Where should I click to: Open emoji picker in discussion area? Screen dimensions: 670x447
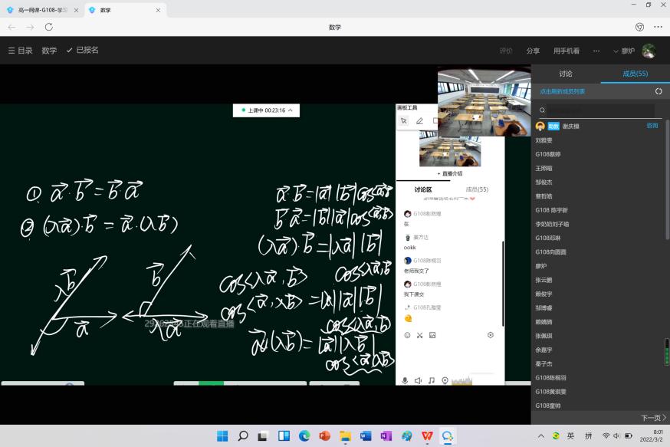tap(407, 335)
